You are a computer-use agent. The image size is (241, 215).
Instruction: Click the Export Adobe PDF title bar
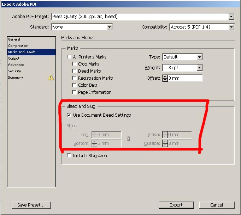pos(120,4)
